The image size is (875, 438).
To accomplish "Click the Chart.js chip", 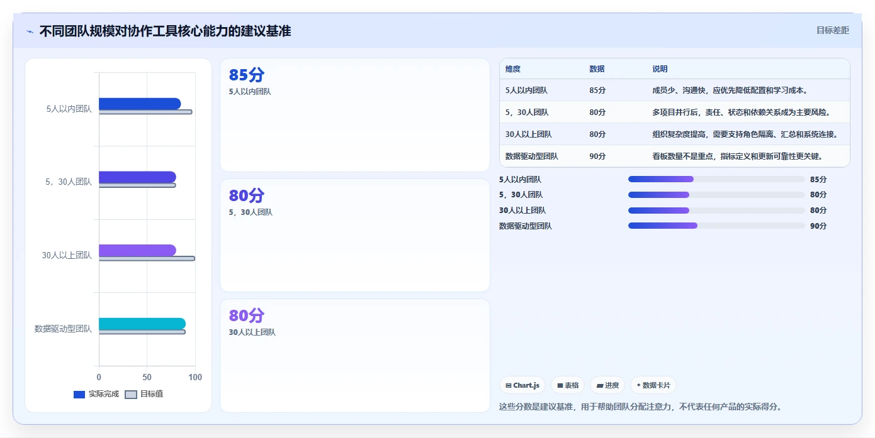I will pos(522,385).
